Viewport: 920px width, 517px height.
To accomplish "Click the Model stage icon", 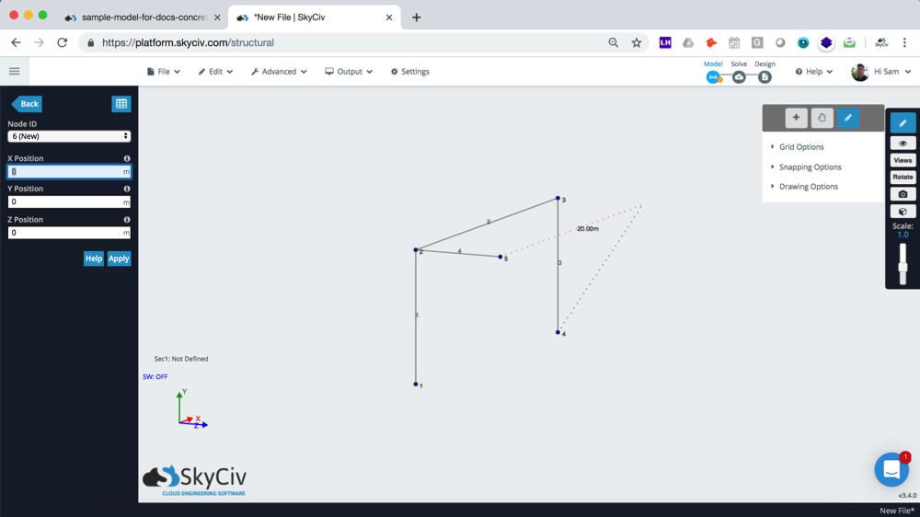I will 713,77.
